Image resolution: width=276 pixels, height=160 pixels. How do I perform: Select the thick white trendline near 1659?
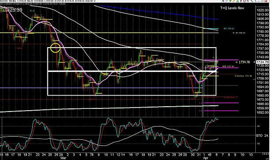pos(109,108)
